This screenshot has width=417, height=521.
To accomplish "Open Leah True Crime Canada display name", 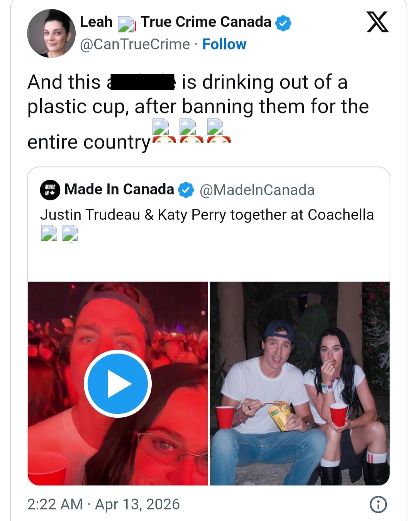I will click(x=176, y=22).
